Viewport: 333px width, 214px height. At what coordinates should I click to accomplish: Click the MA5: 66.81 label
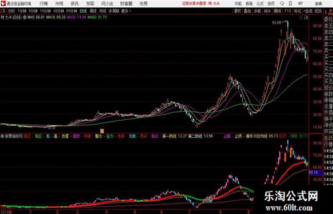tap(36, 17)
